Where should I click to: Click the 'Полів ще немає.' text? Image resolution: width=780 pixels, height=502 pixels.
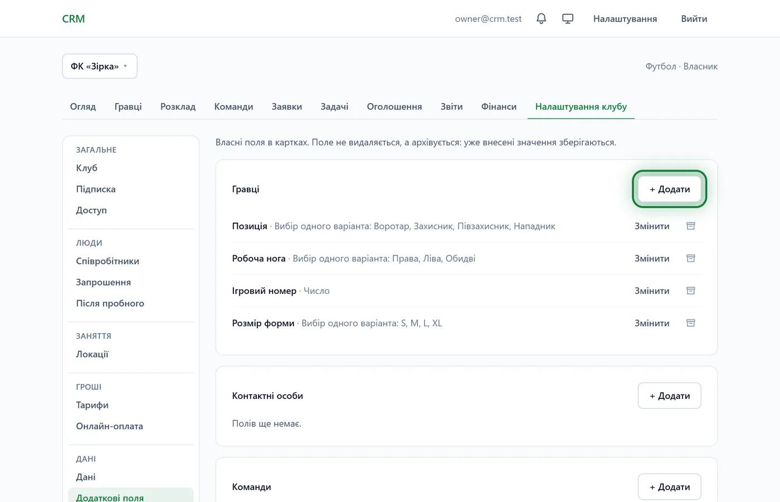pos(266,424)
